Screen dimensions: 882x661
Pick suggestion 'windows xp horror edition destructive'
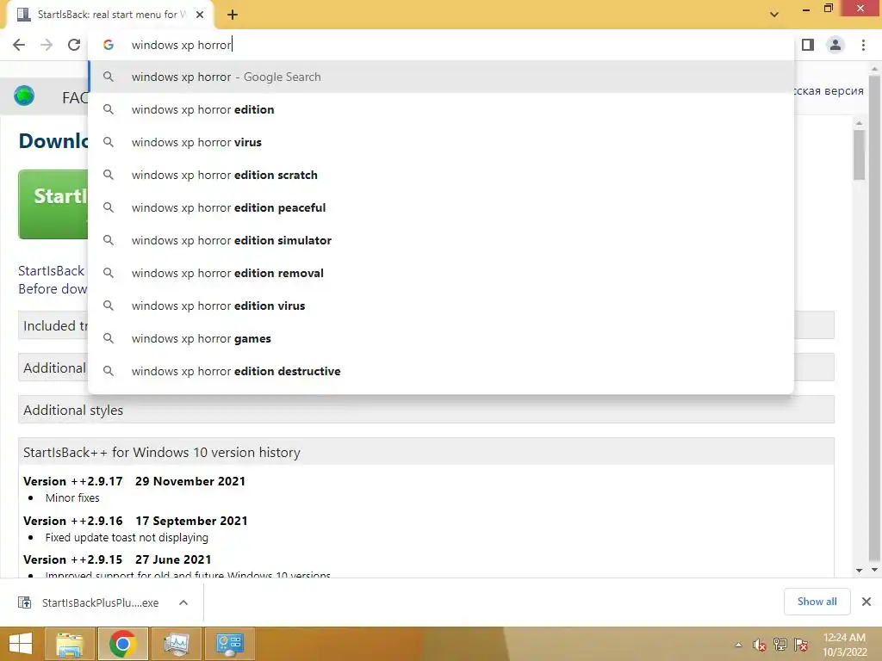point(441,371)
